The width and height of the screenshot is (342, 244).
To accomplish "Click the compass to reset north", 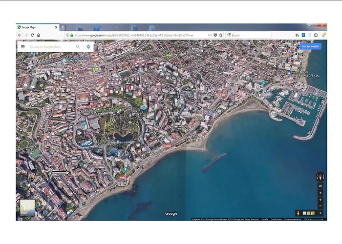I will [320, 177].
